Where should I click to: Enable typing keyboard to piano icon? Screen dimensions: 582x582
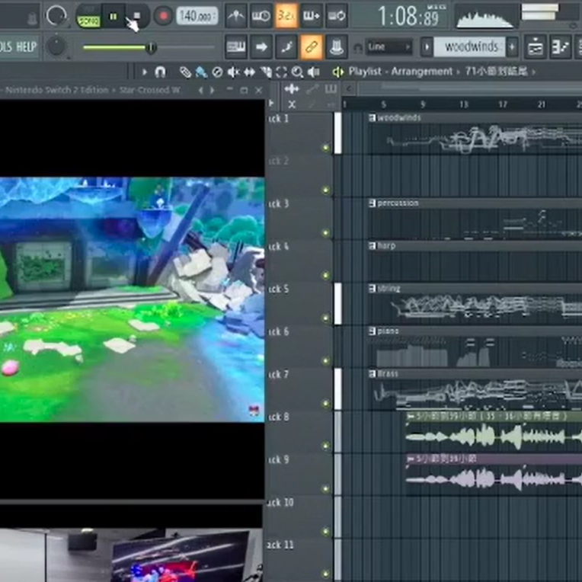[235, 46]
